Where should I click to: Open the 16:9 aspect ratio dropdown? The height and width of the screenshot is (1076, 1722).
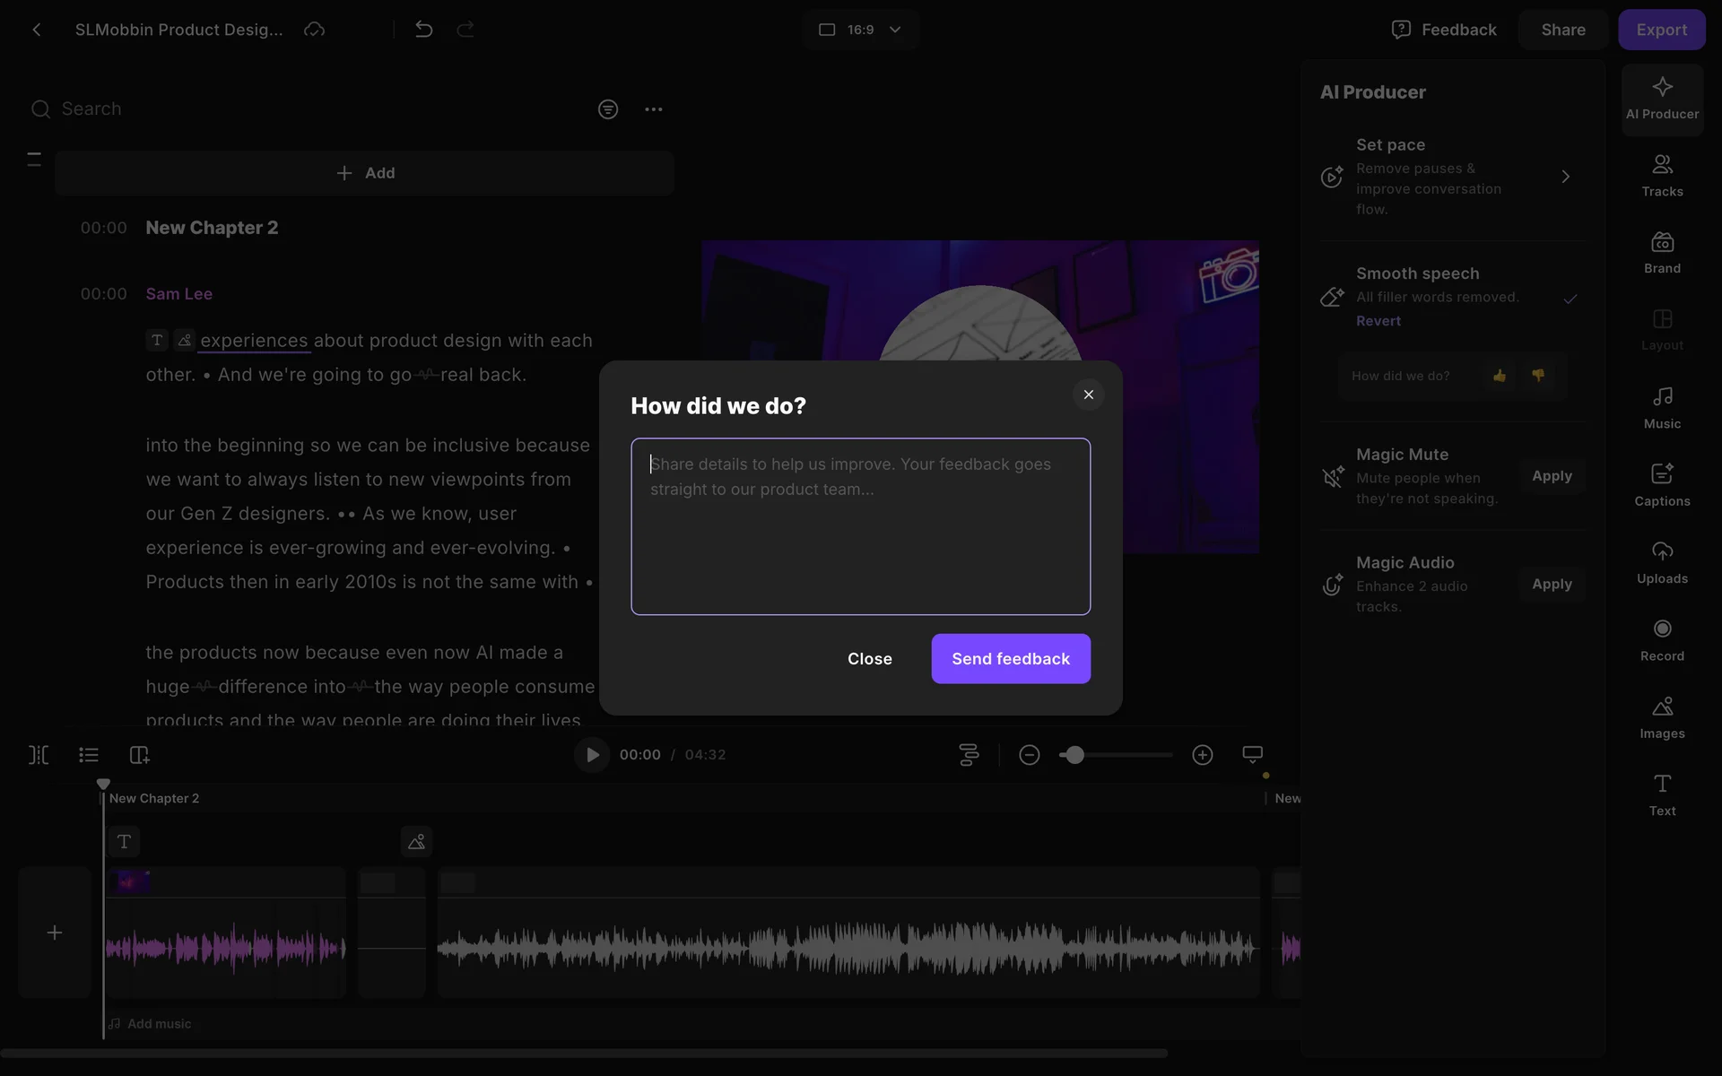click(860, 30)
